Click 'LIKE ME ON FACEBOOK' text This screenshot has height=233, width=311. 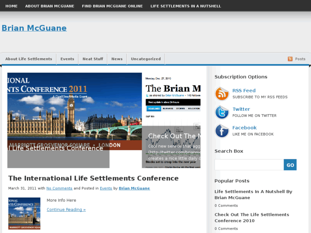pyautogui.click(x=253, y=134)
